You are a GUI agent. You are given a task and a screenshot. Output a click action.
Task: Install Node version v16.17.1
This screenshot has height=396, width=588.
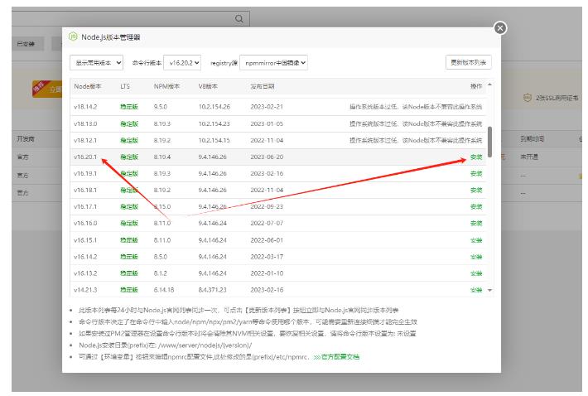pos(476,206)
